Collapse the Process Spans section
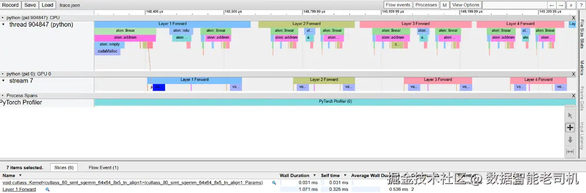Screen dimensions: 586x193 pyautogui.click(x=3, y=96)
